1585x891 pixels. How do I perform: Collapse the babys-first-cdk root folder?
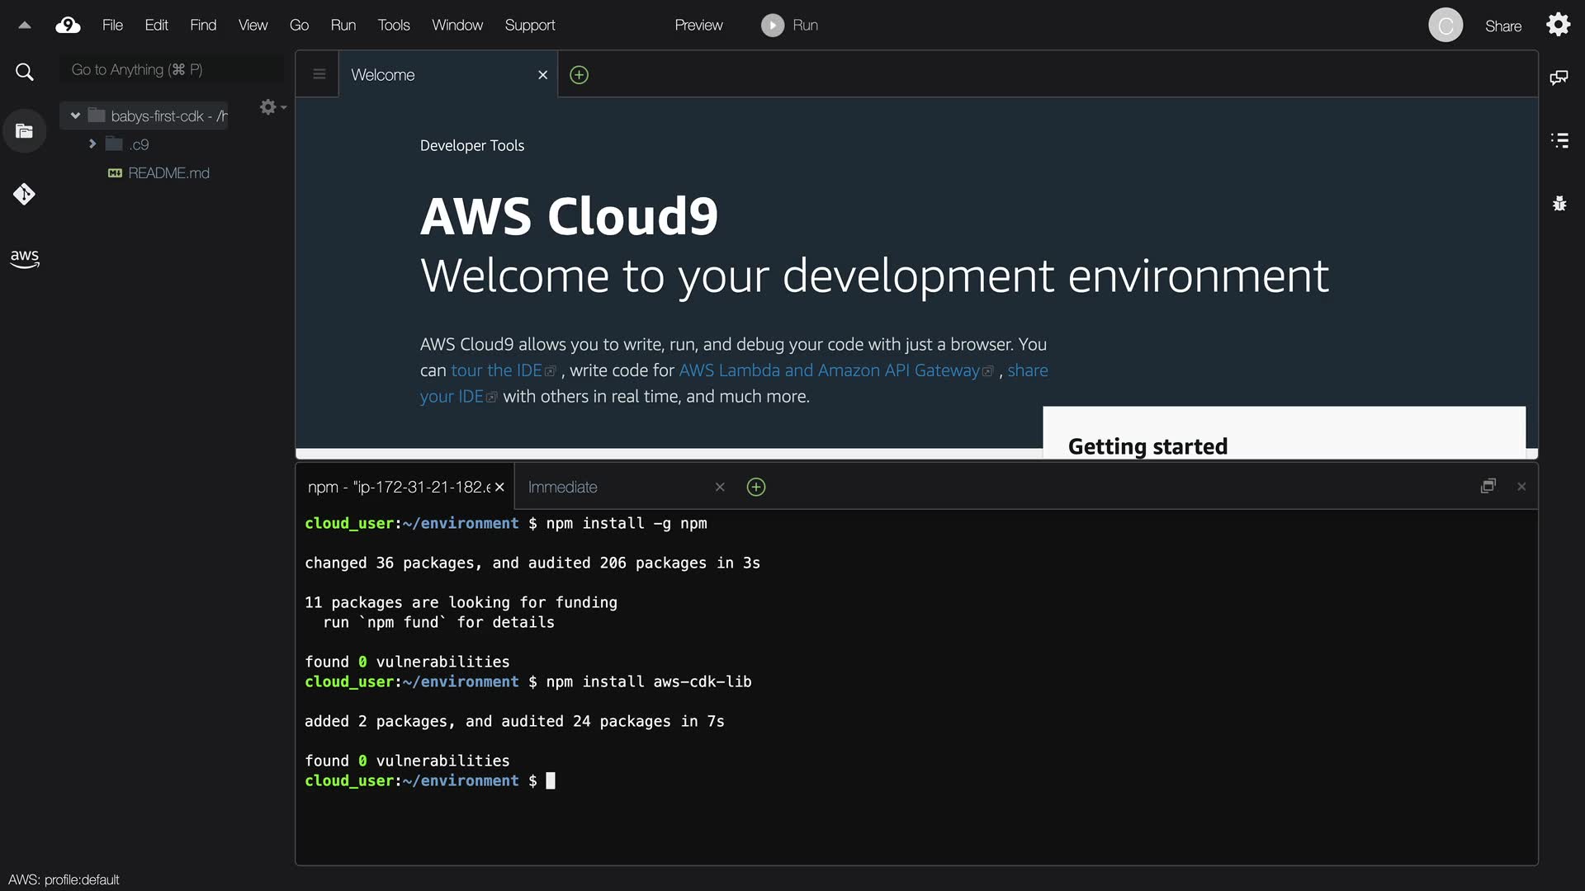click(x=75, y=115)
